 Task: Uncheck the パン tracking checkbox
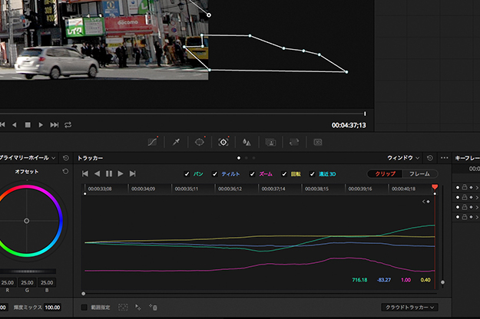(x=187, y=174)
